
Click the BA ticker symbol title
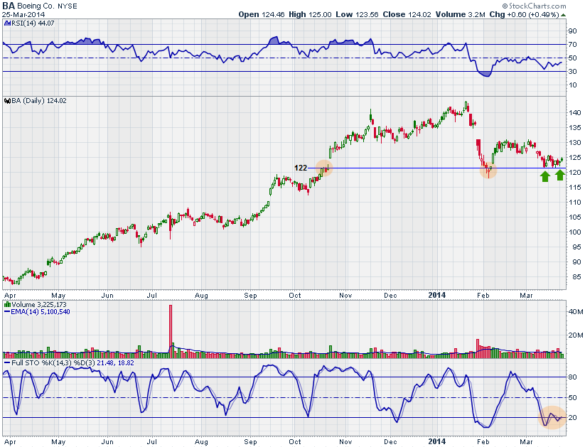pos(9,5)
